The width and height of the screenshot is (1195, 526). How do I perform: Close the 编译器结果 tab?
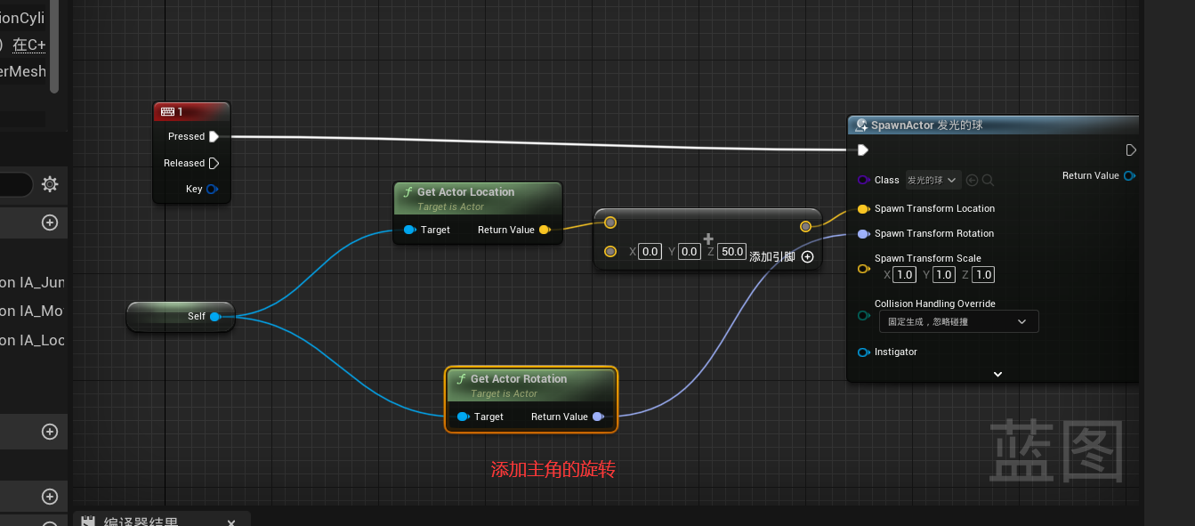[x=231, y=523]
